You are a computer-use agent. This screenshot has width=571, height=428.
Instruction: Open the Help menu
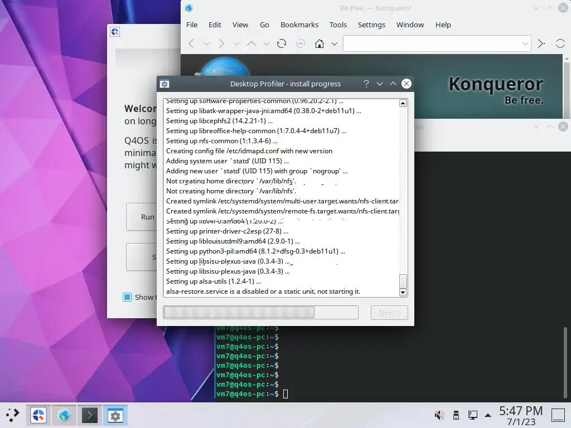pyautogui.click(x=443, y=25)
